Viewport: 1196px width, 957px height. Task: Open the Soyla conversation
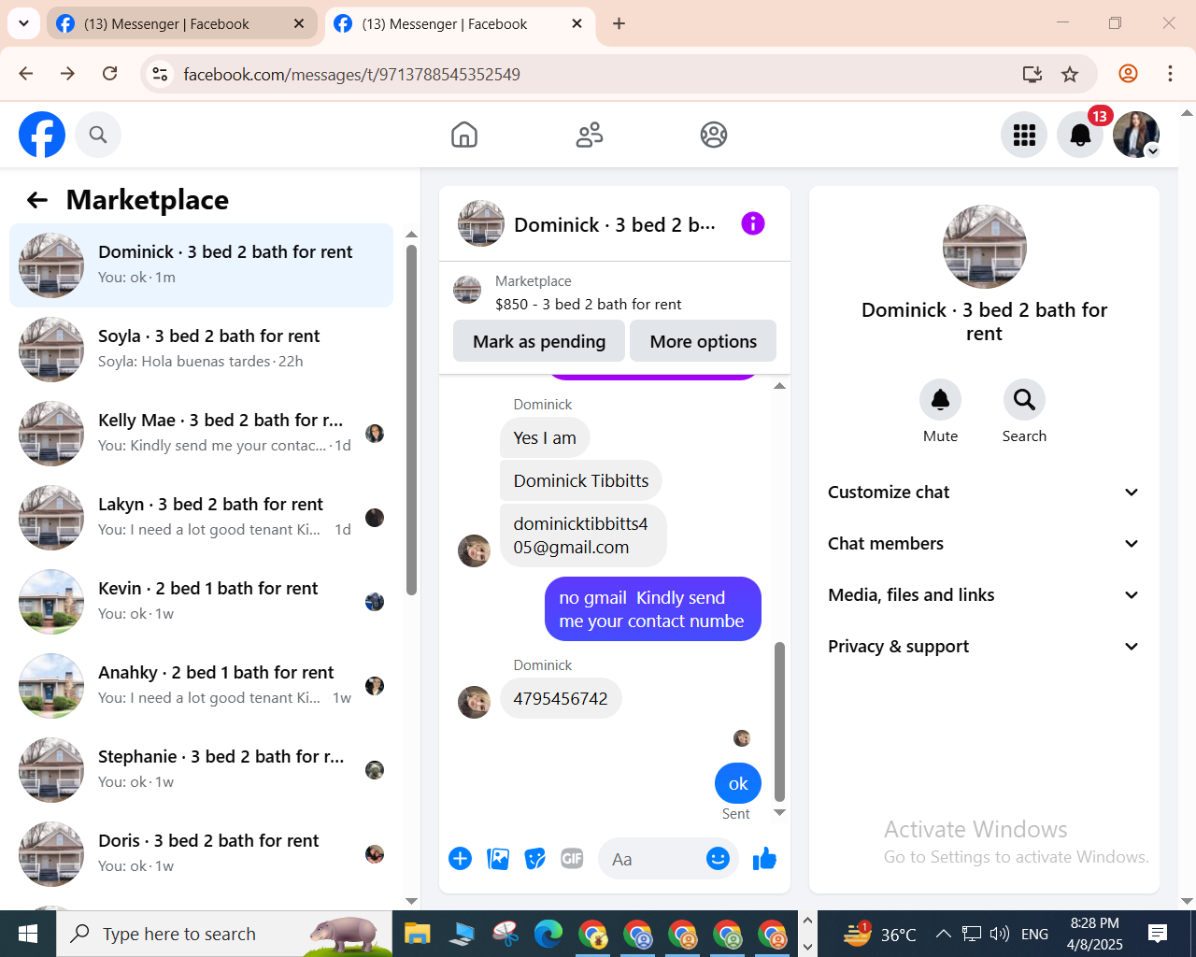pyautogui.click(x=201, y=350)
